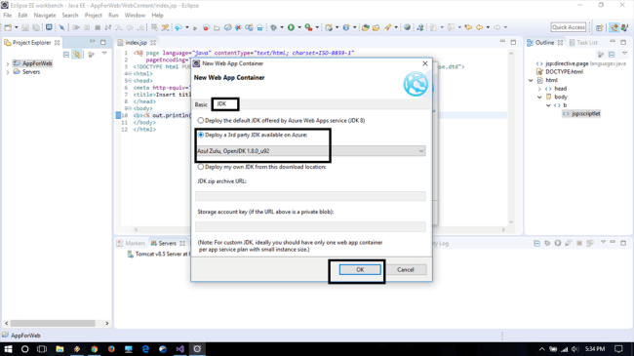Minimize the Project Explorer panel
This screenshot has width=634, height=356.
[93, 42]
